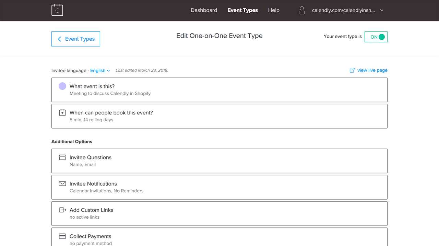Turn off the event type ON toggle
Screen dimensions: 439x246
pos(376,37)
